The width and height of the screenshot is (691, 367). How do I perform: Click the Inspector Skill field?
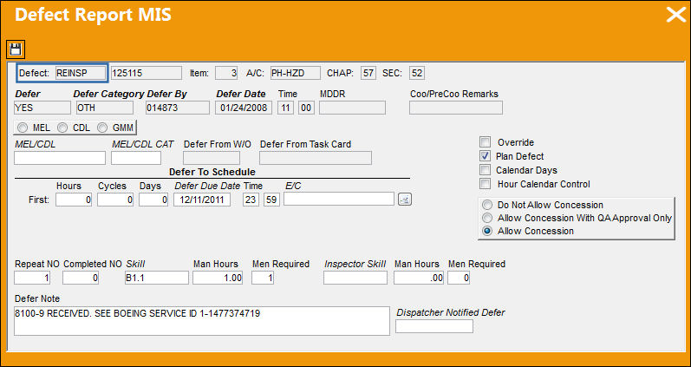point(355,278)
